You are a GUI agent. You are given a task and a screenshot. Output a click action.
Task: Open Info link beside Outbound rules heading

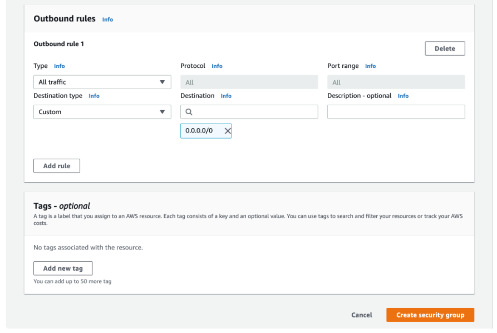107,19
